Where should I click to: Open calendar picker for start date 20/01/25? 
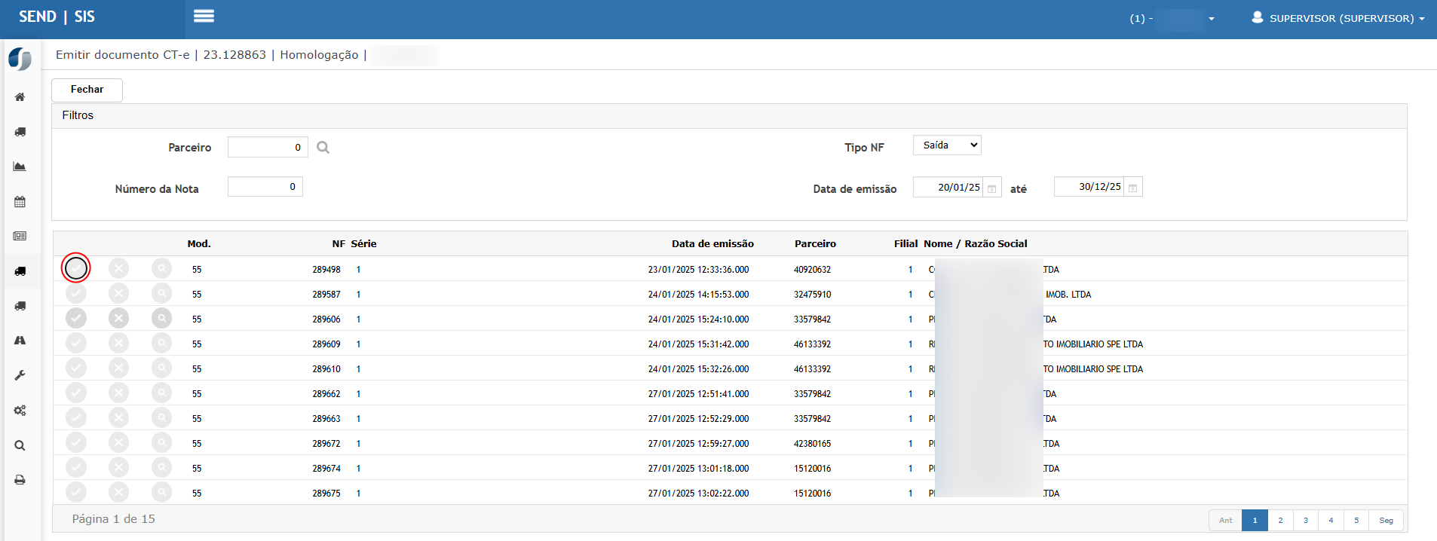[x=991, y=188]
